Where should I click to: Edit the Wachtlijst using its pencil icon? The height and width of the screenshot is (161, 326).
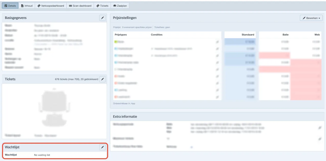coord(102,147)
